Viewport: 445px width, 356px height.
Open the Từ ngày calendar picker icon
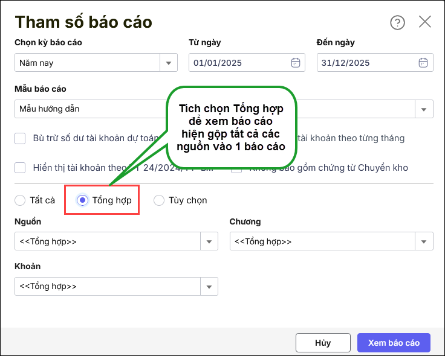pyautogui.click(x=296, y=63)
